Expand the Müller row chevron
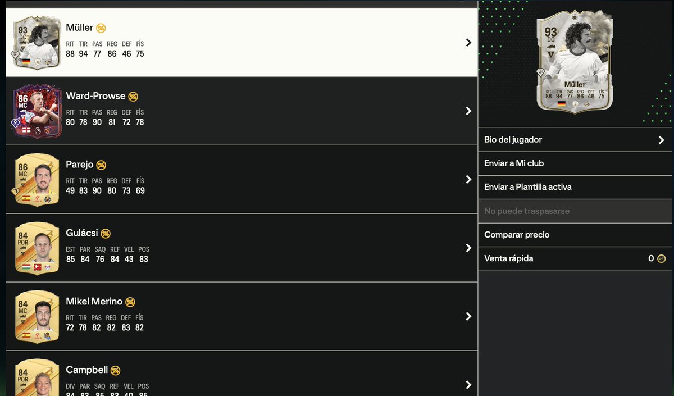Image resolution: width=674 pixels, height=396 pixels. (468, 43)
